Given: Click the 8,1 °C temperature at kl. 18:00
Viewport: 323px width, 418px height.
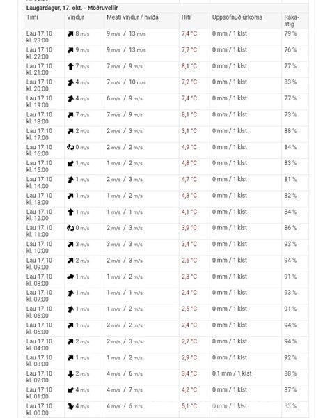Looking at the screenshot, I should 189,115.
